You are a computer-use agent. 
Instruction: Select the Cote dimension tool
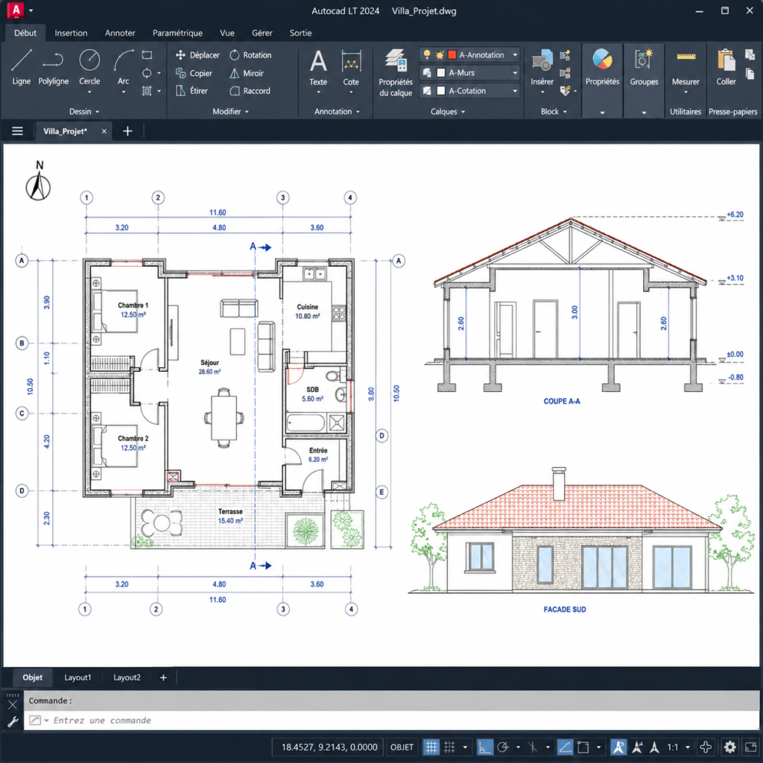(x=351, y=67)
